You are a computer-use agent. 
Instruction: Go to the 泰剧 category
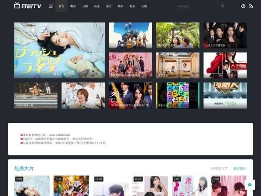pos(132,6)
